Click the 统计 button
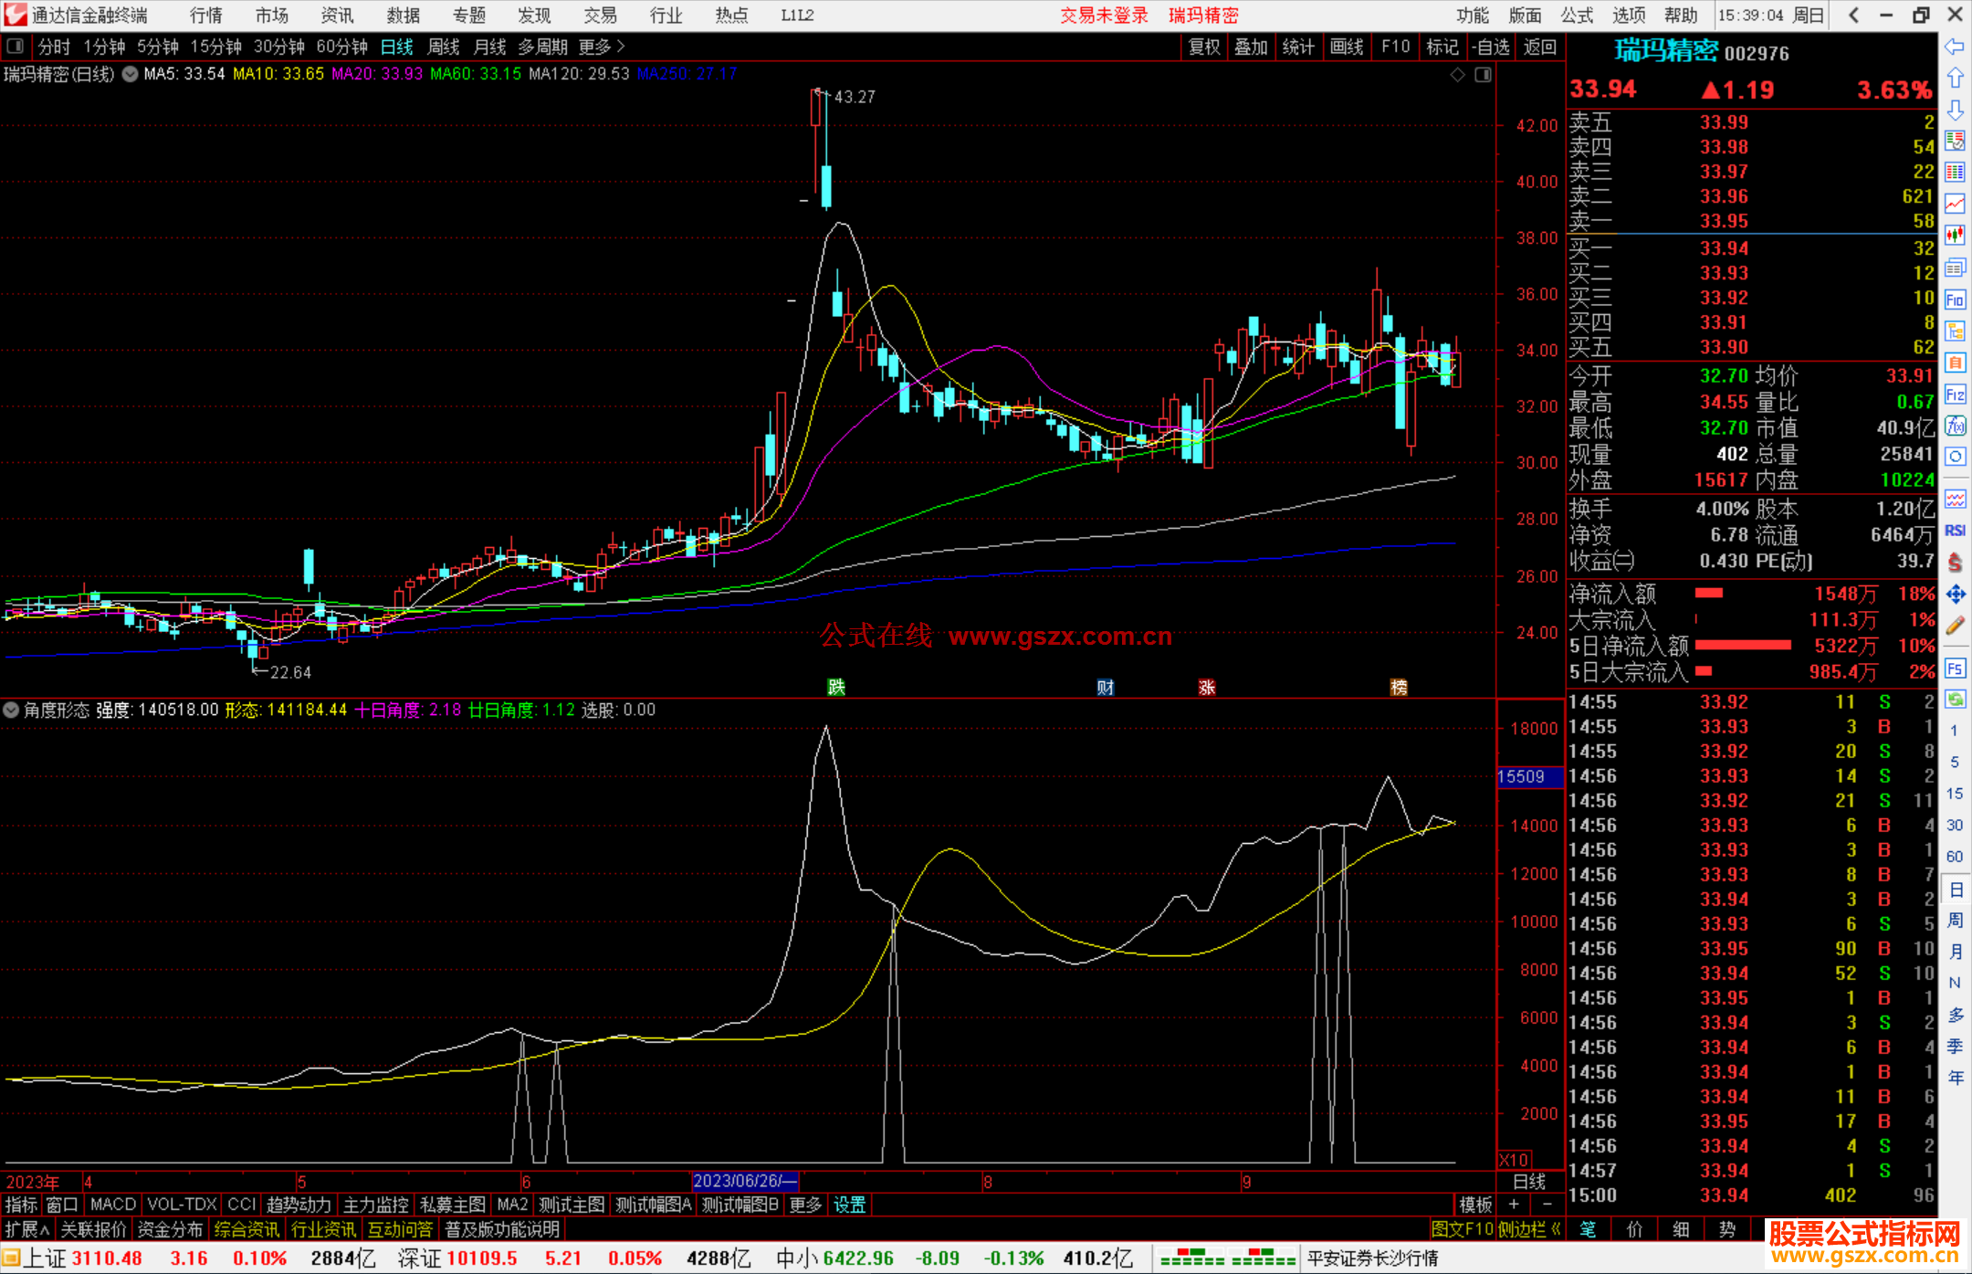Screen dimensions: 1972x1274 (1298, 47)
